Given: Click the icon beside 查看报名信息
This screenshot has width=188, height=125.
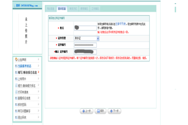Looking at the screenshot, I should [16, 98].
